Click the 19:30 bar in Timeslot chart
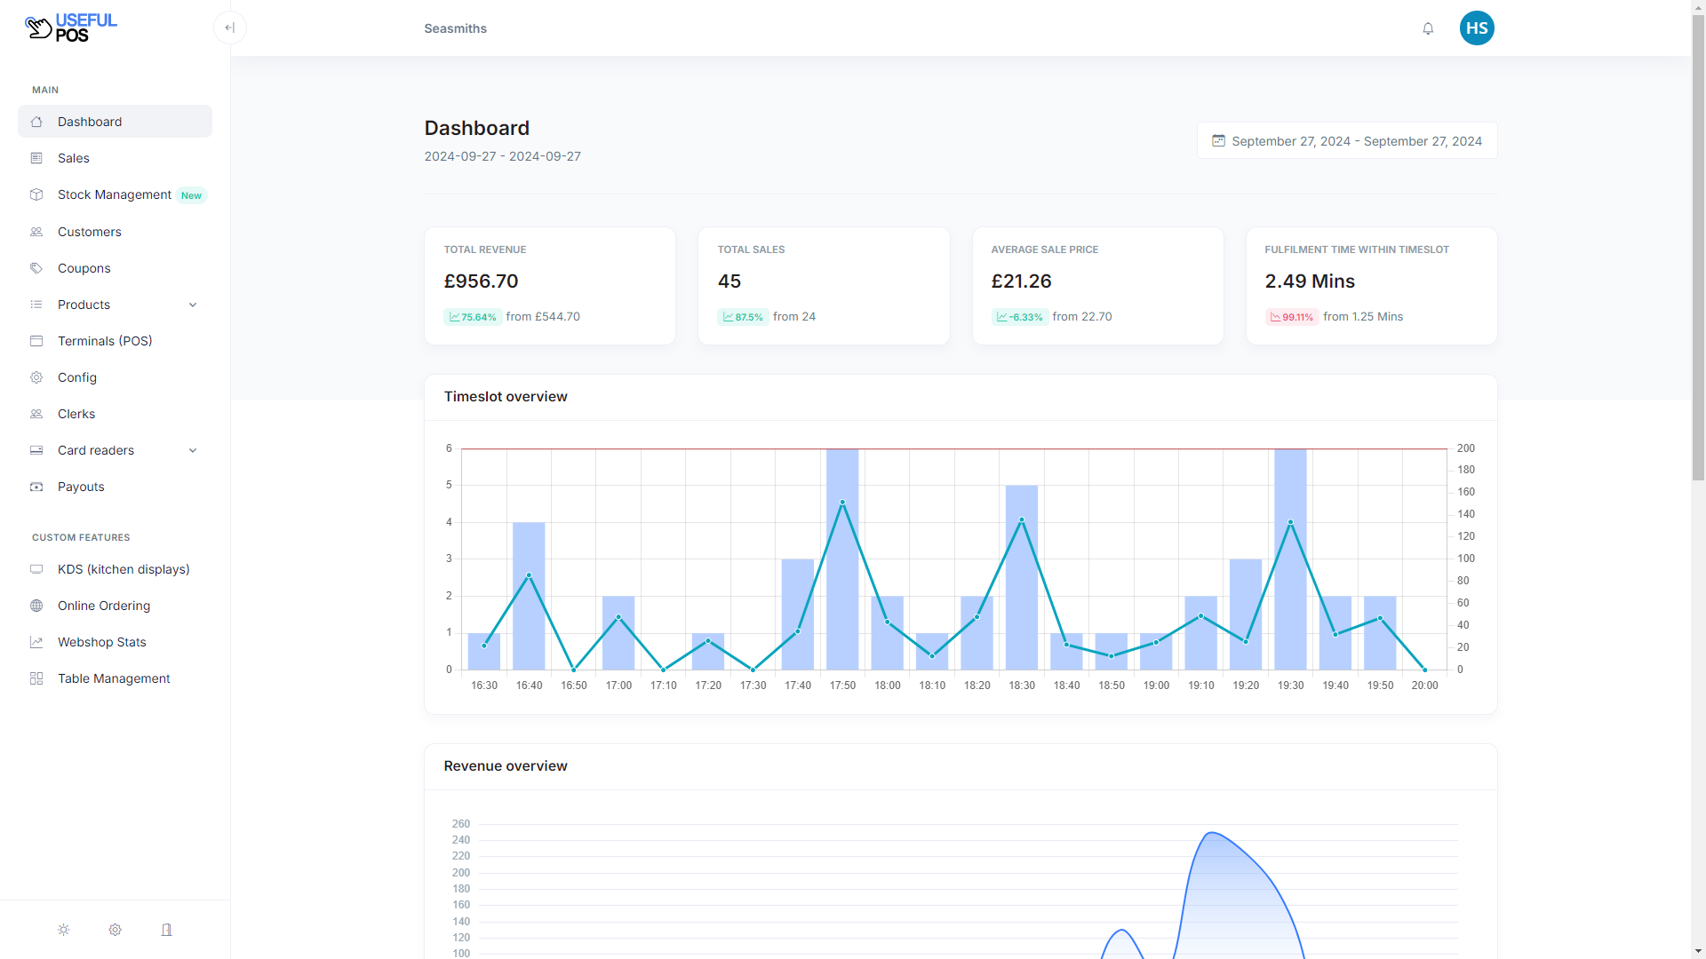The width and height of the screenshot is (1706, 959). 1290,559
